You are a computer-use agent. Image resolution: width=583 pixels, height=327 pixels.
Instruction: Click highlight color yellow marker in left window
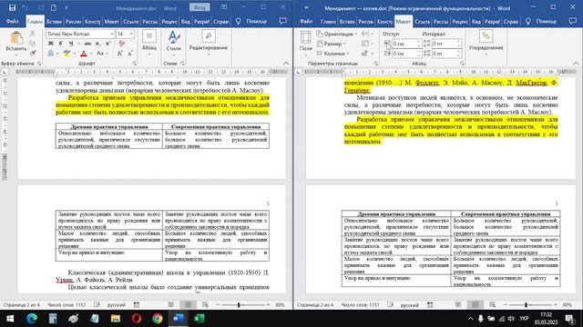[66, 54]
